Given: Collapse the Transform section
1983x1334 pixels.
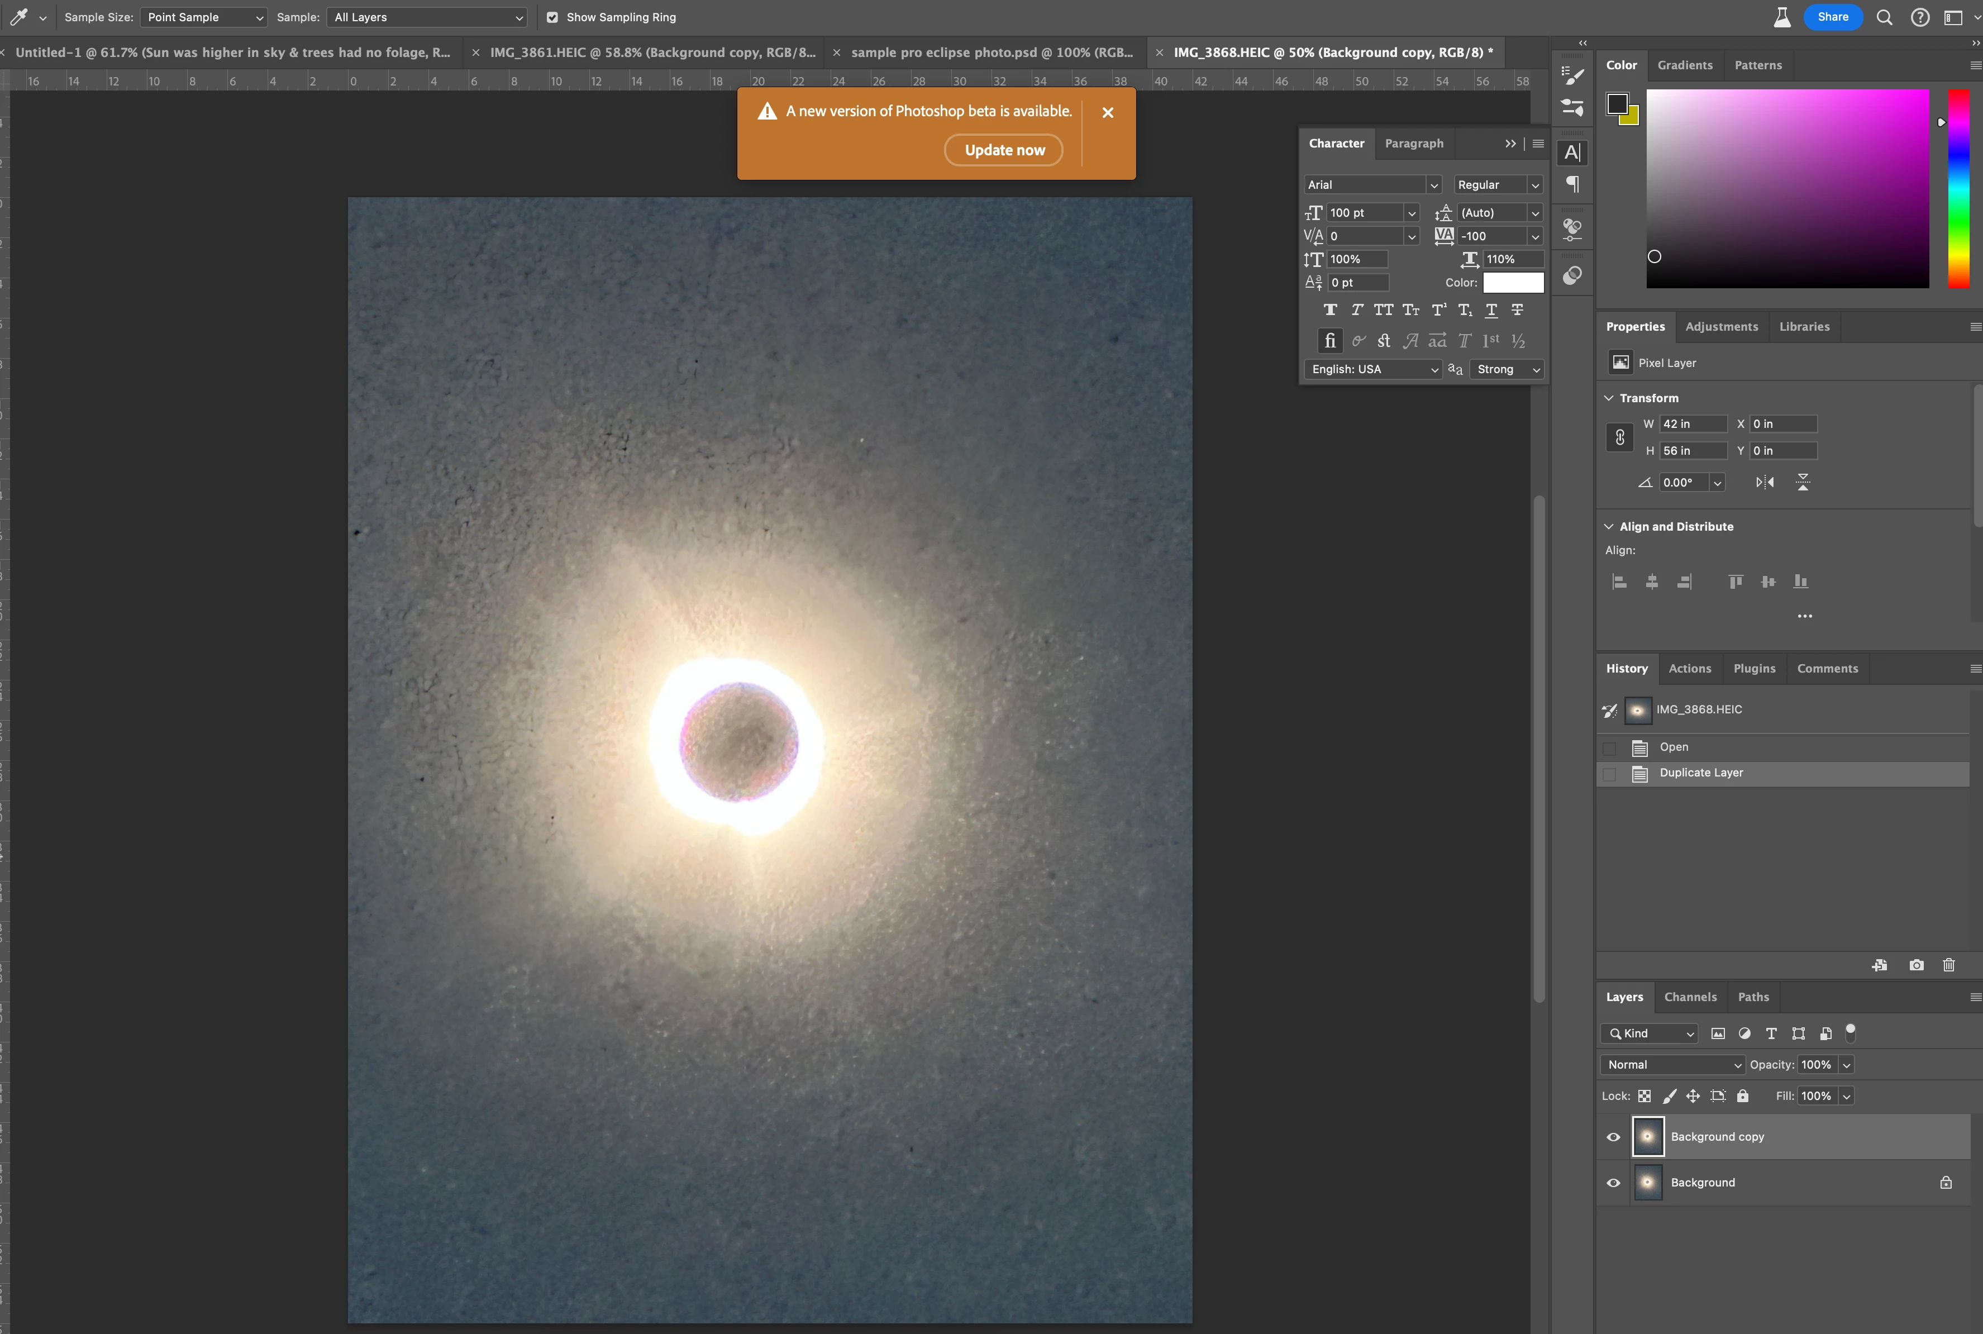Looking at the screenshot, I should click(1609, 398).
